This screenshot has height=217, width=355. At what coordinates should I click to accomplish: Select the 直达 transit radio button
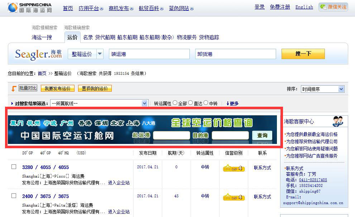click(x=191, y=103)
